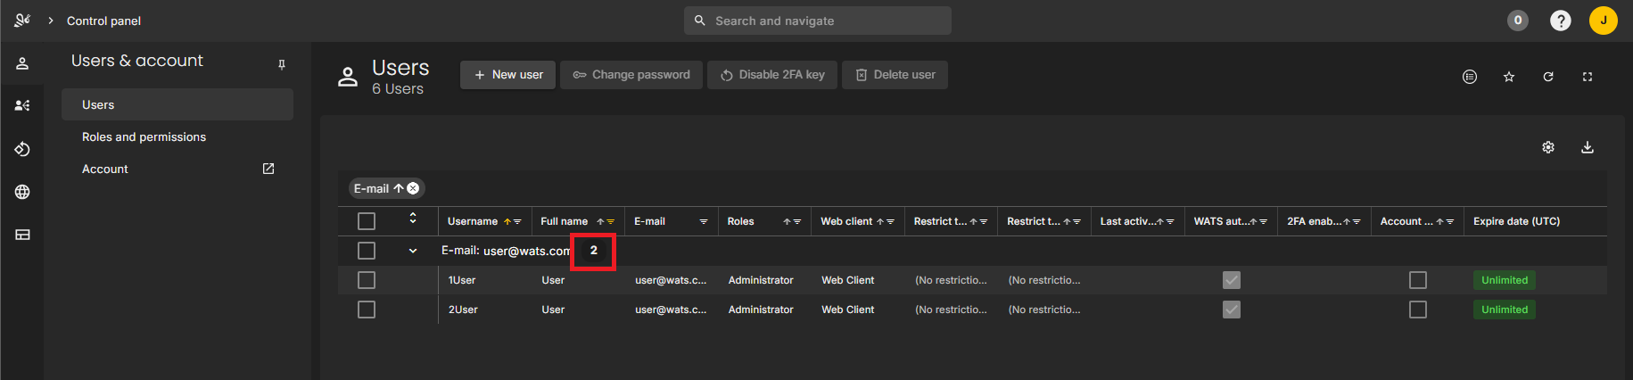Sort by Roles column arrow
Viewport: 1633px width, 380px height.
coord(788,221)
